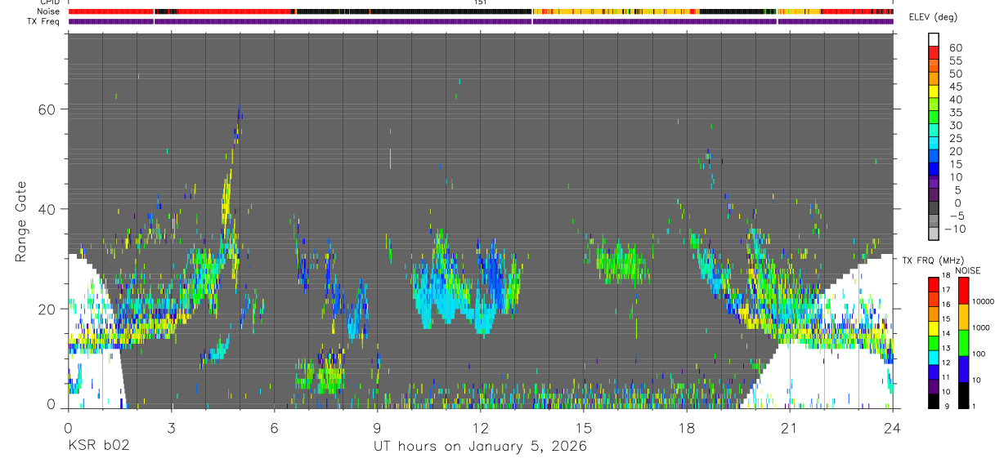
Task: Select the light gray bottom ELEV swatch
Action: tap(934, 235)
